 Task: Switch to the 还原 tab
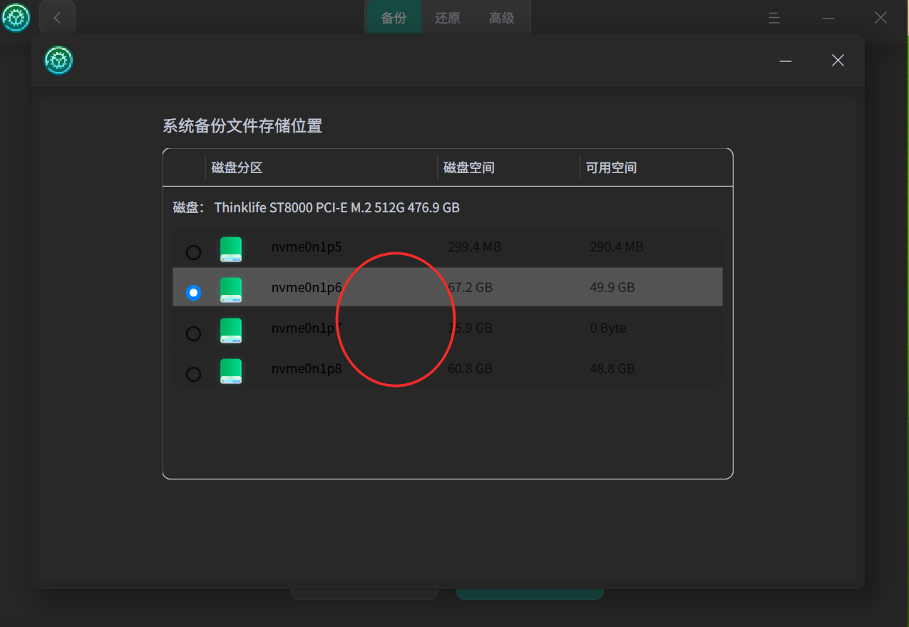click(x=447, y=19)
